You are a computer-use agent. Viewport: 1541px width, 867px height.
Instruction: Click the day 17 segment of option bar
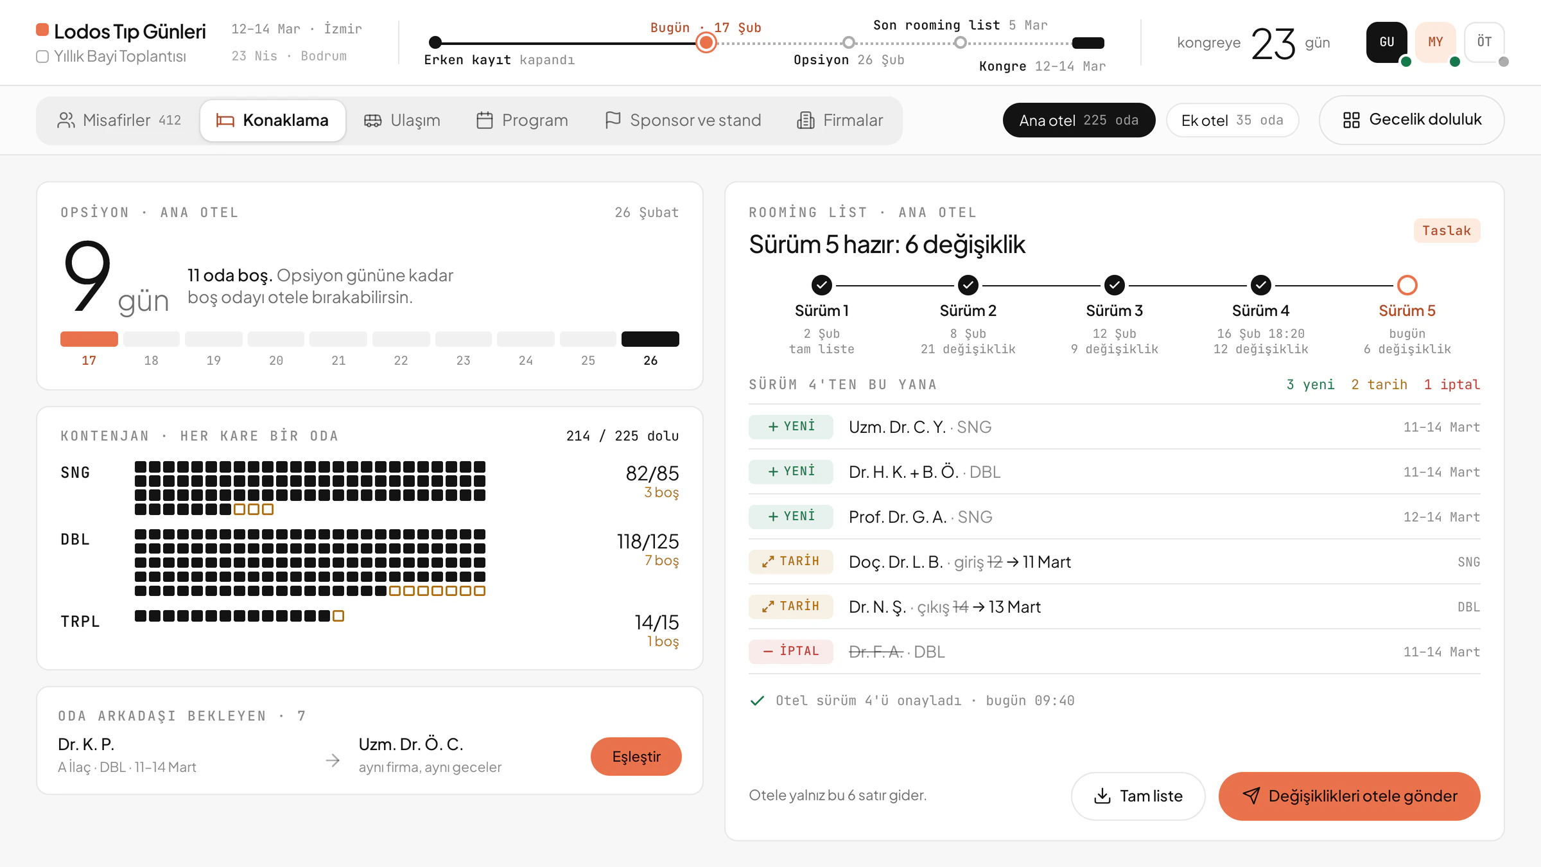pos(89,338)
